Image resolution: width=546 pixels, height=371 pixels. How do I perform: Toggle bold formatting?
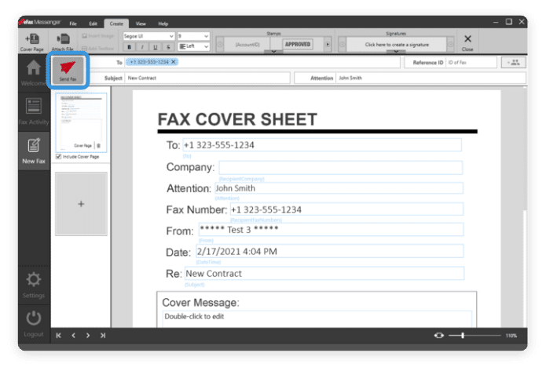click(129, 46)
